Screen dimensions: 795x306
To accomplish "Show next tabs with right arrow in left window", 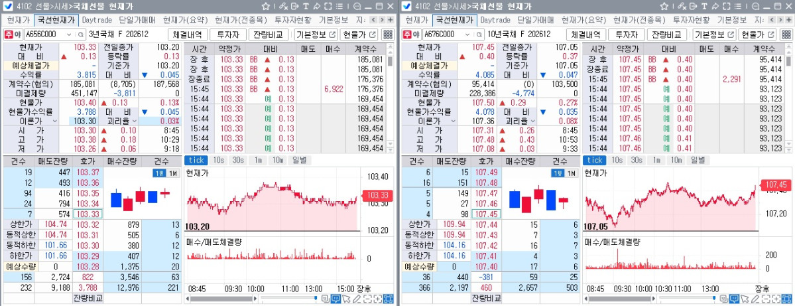I will point(382,20).
